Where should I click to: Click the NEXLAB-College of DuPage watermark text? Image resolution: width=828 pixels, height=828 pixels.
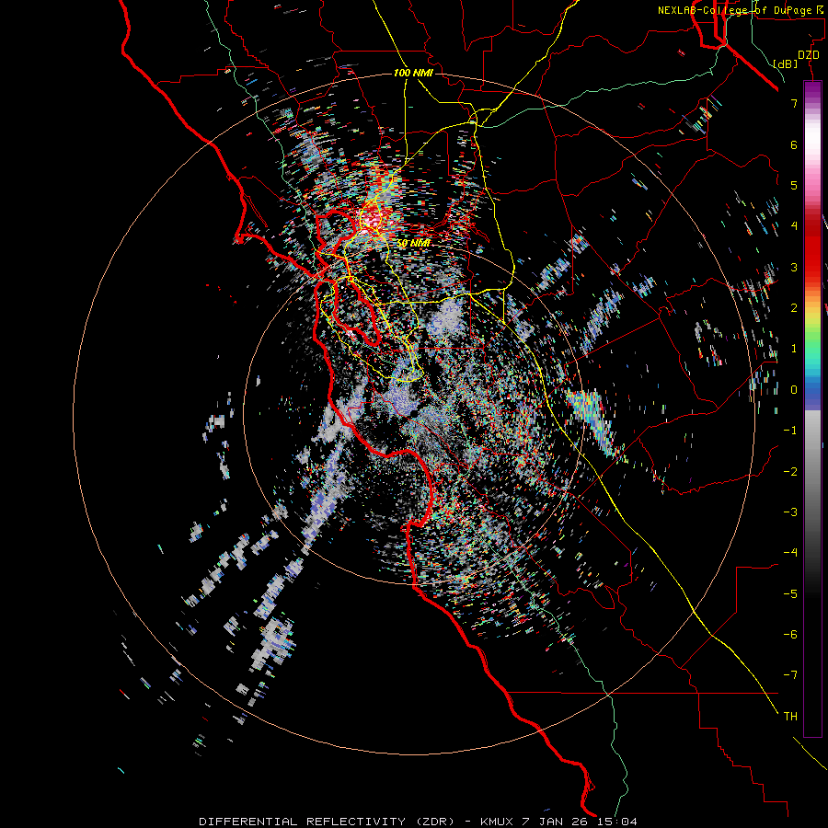coord(742,10)
